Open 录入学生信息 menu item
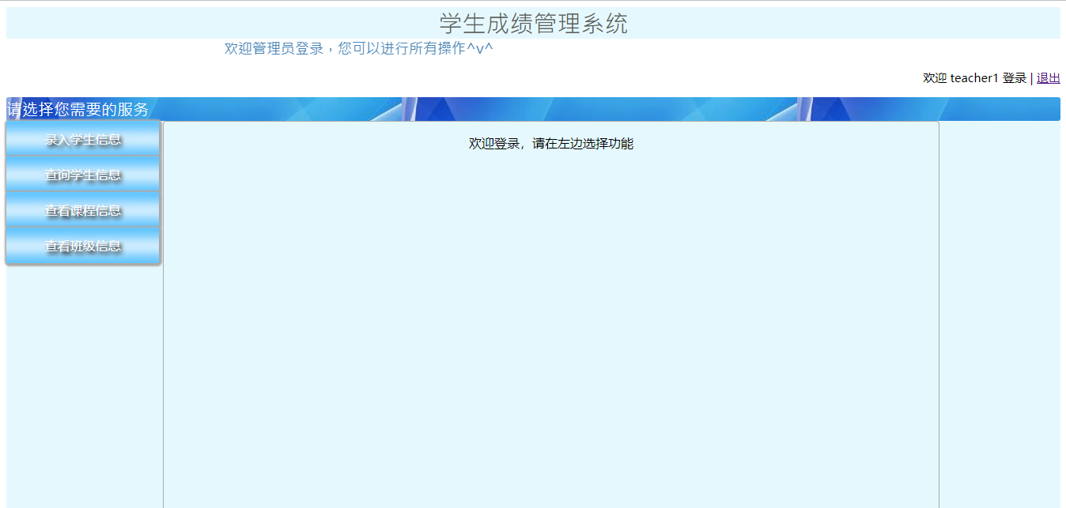 tap(83, 140)
